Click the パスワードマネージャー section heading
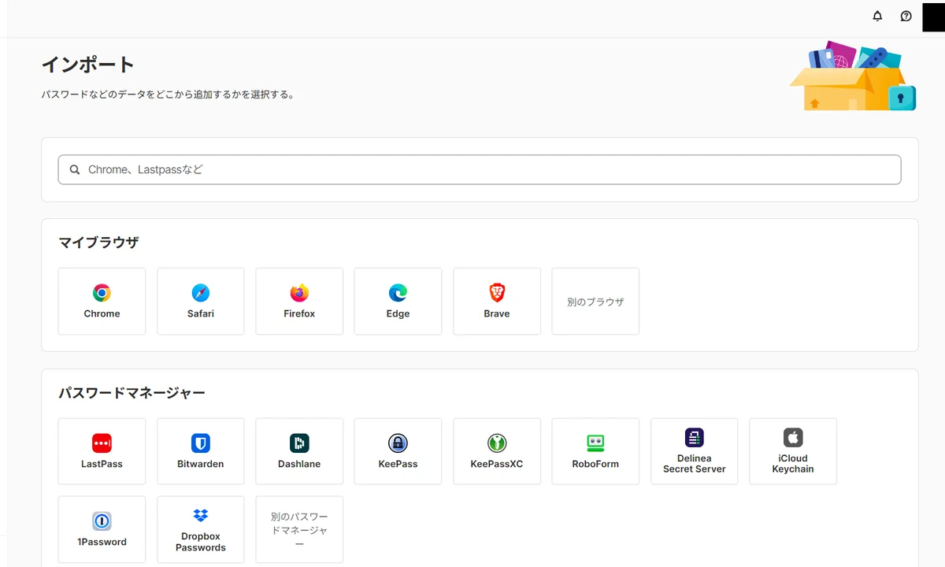This screenshot has height=567, width=945. pos(132,392)
